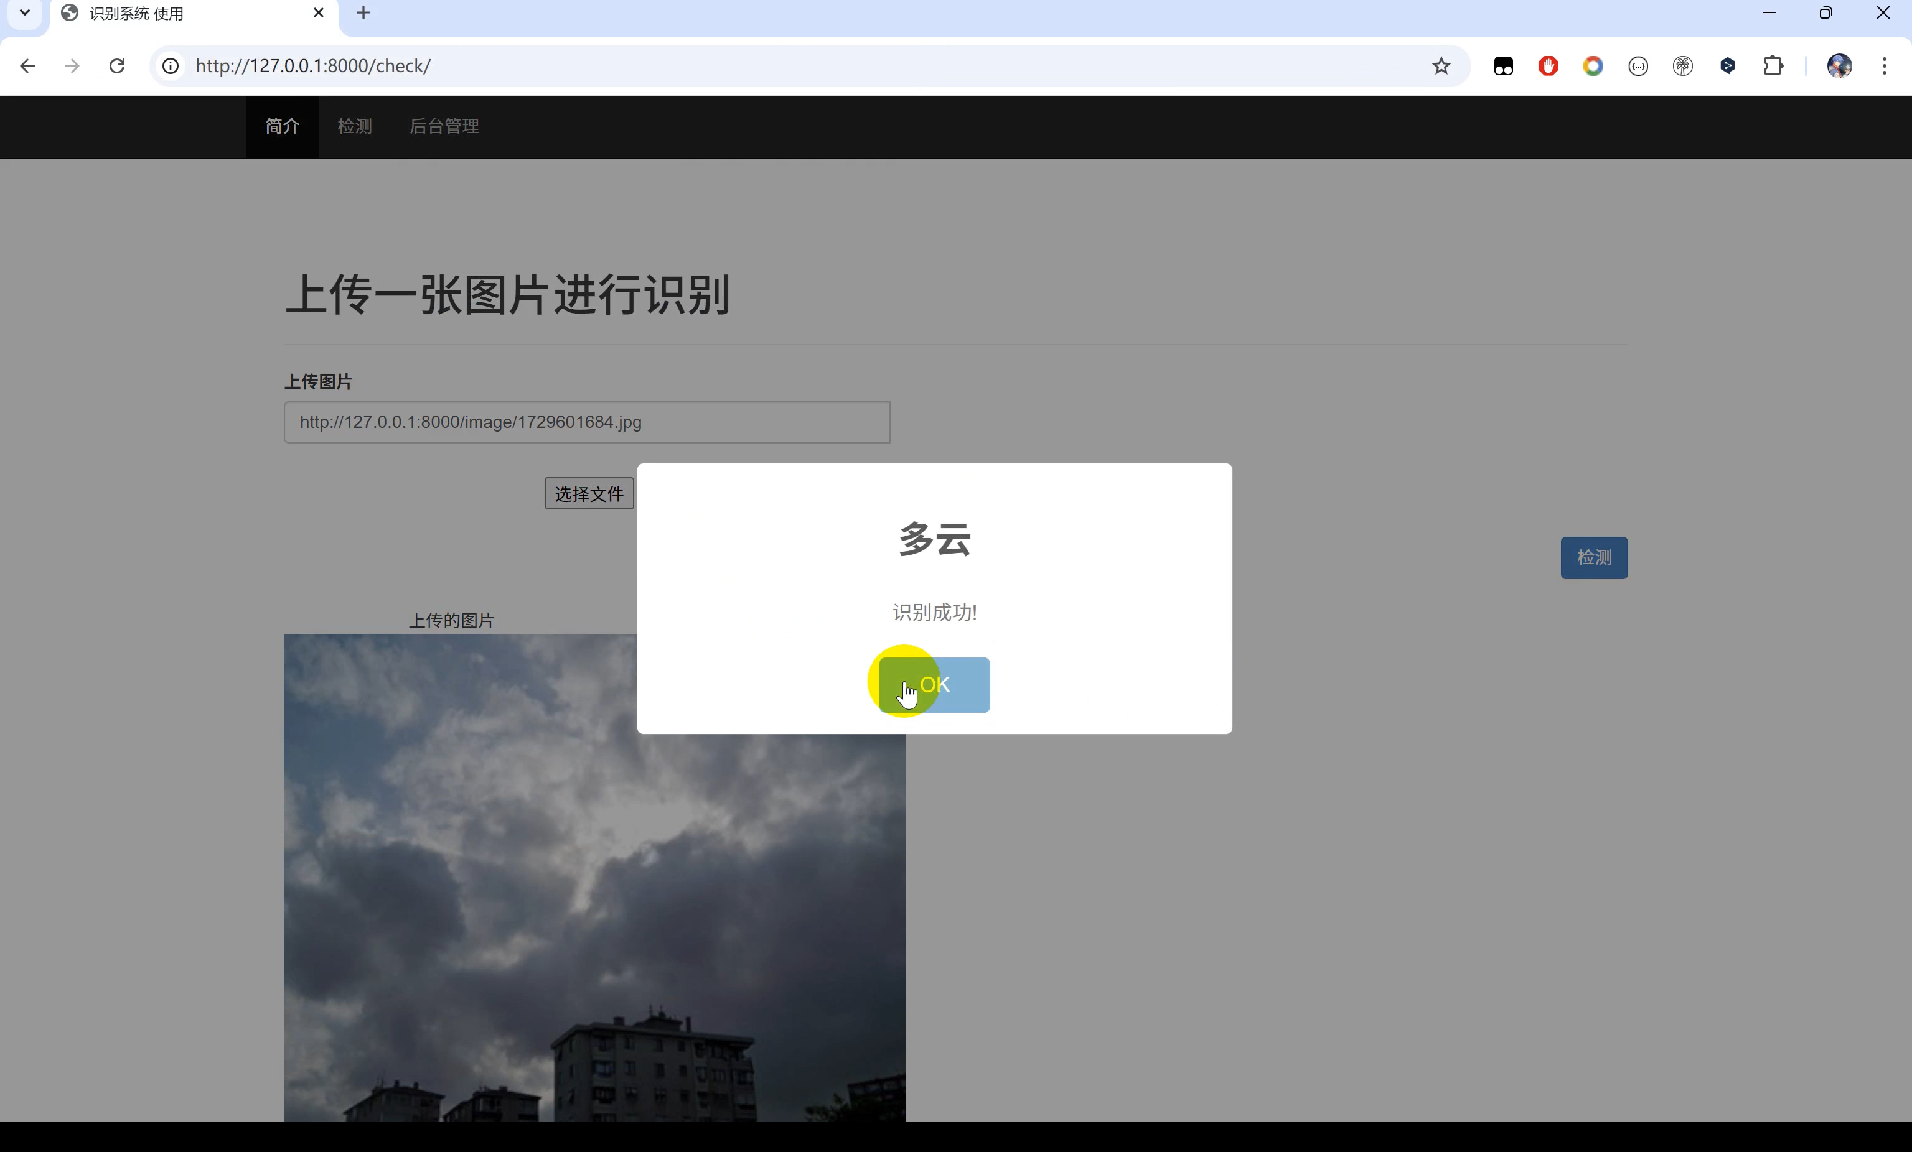Open the tab search chevron

pyautogui.click(x=23, y=12)
